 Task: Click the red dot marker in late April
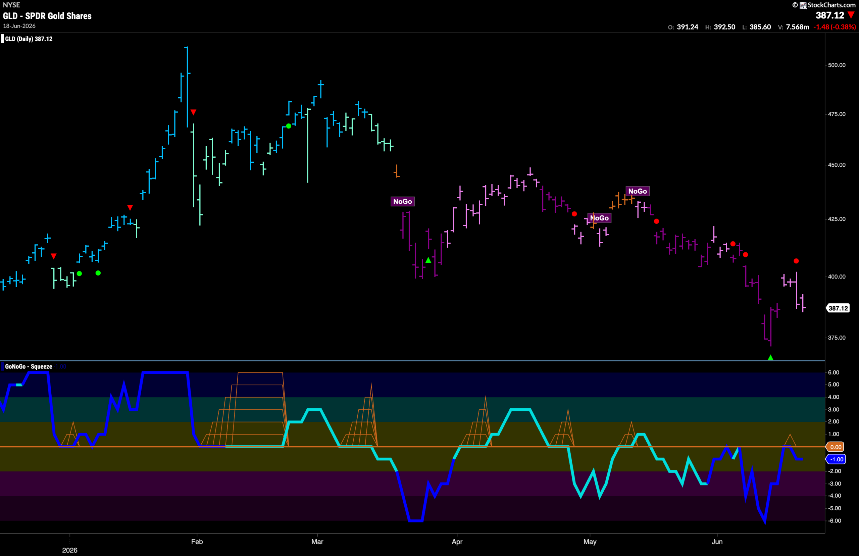click(574, 214)
